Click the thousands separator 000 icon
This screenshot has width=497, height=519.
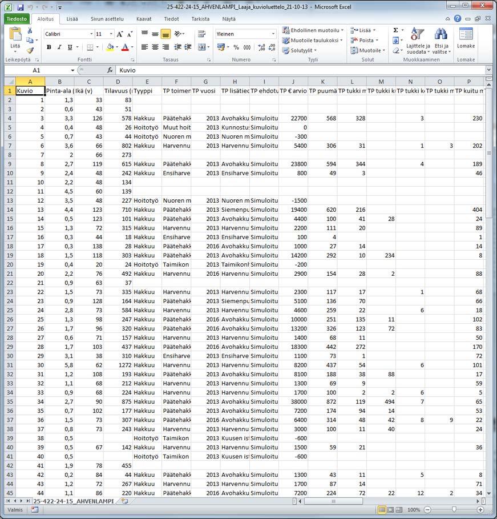pyautogui.click(x=247, y=47)
